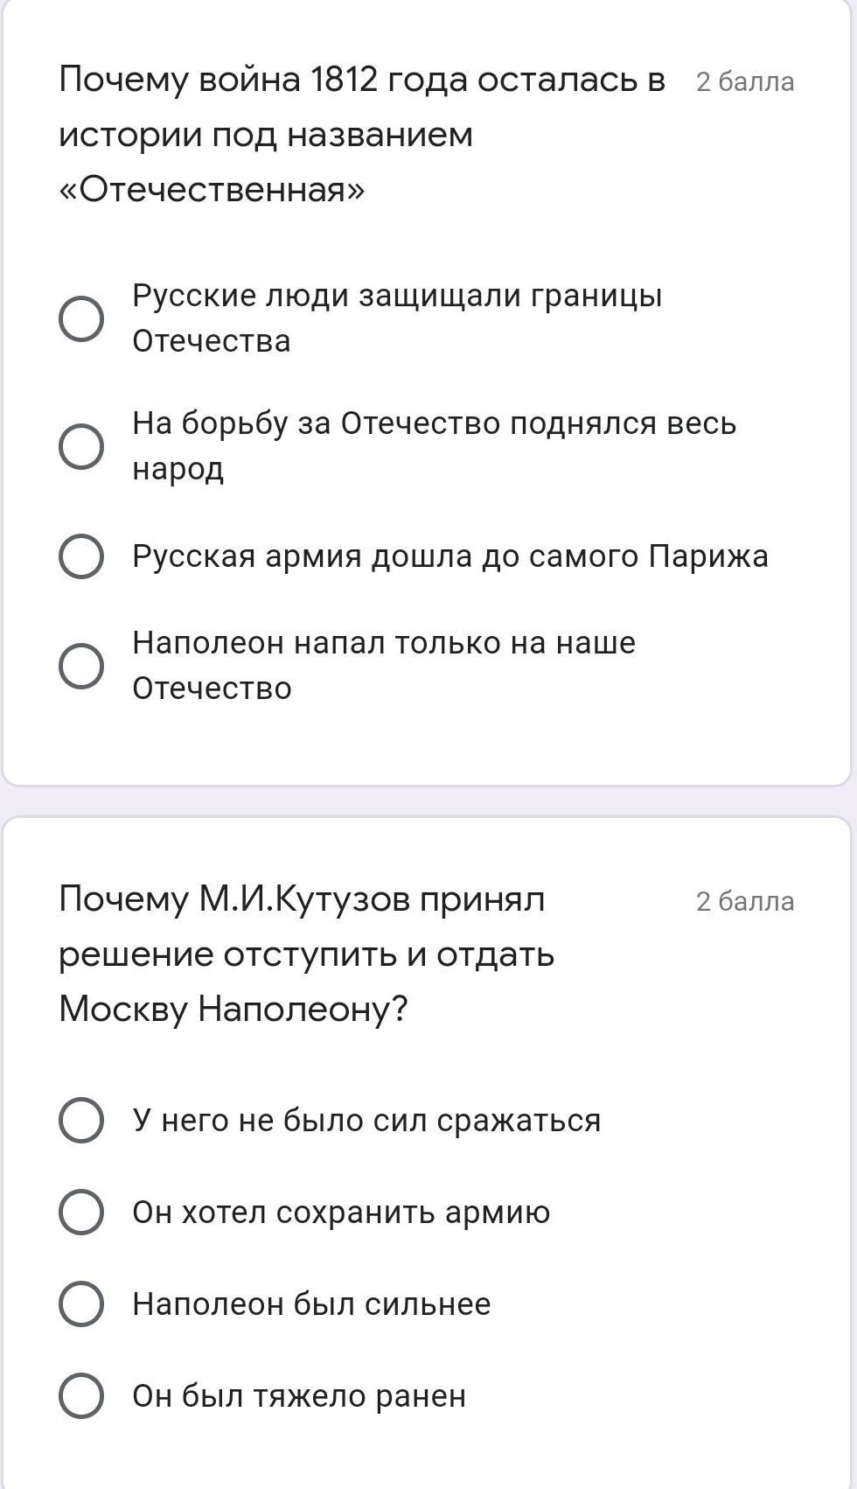The height and width of the screenshot is (1489, 857).
Task: Choose radio circle next to 'Наполеон был сильнее'
Action: click(x=81, y=1304)
